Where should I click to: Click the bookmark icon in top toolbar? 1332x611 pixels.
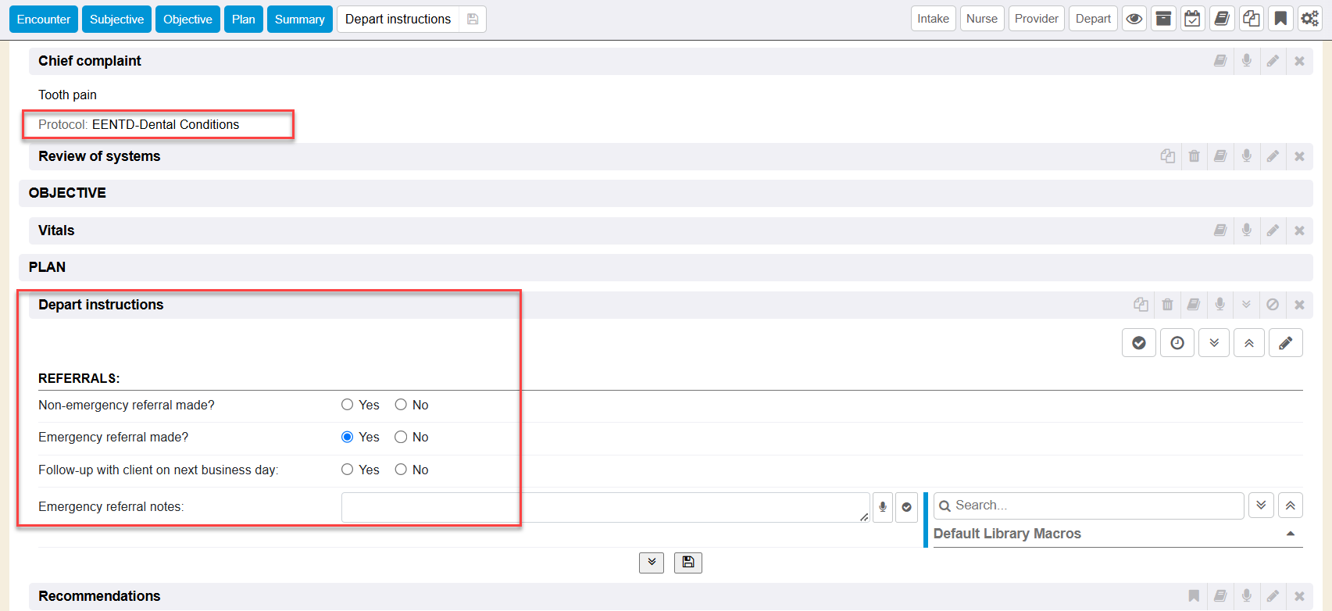(1280, 19)
